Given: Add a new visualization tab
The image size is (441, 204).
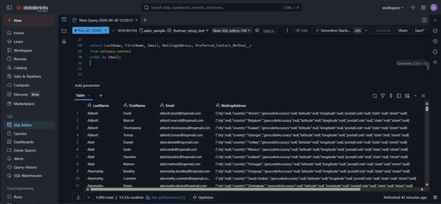Looking at the screenshot, I should pos(101,96).
